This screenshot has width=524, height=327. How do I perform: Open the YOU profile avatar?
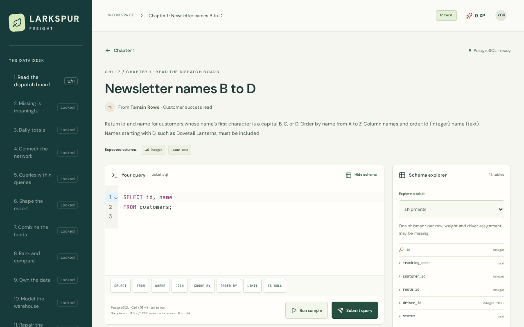(x=501, y=16)
